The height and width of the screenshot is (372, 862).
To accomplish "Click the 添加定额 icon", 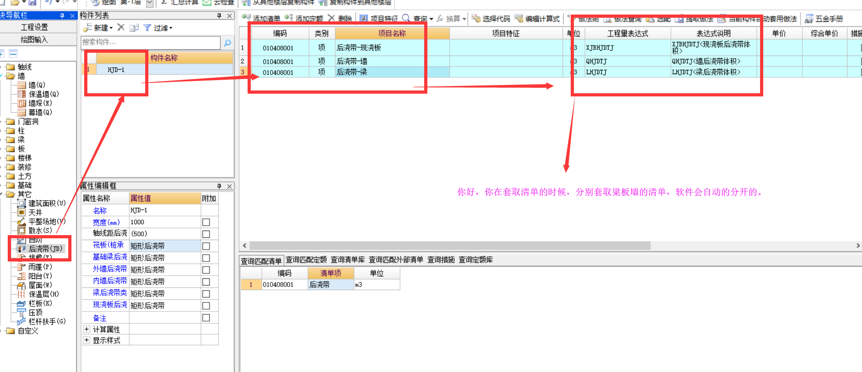I will [x=289, y=18].
